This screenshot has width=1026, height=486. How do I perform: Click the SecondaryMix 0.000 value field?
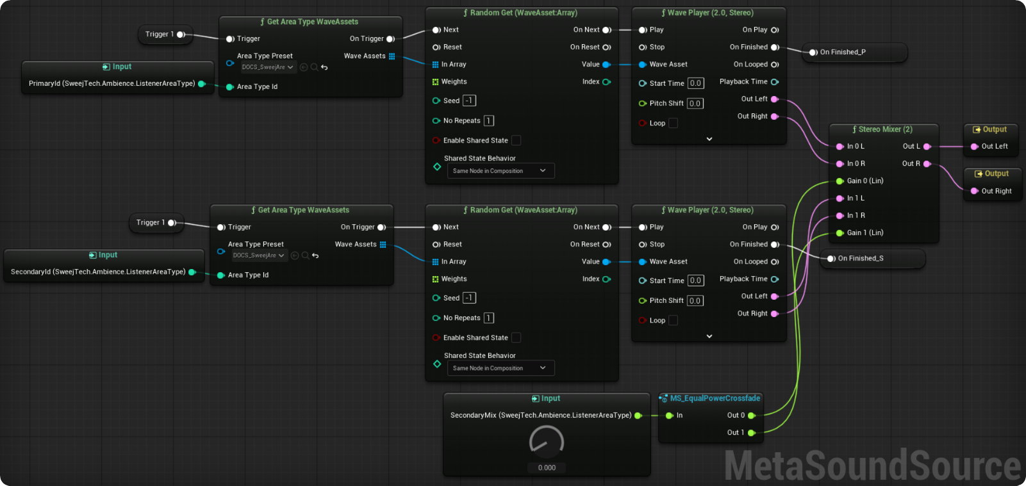point(547,468)
